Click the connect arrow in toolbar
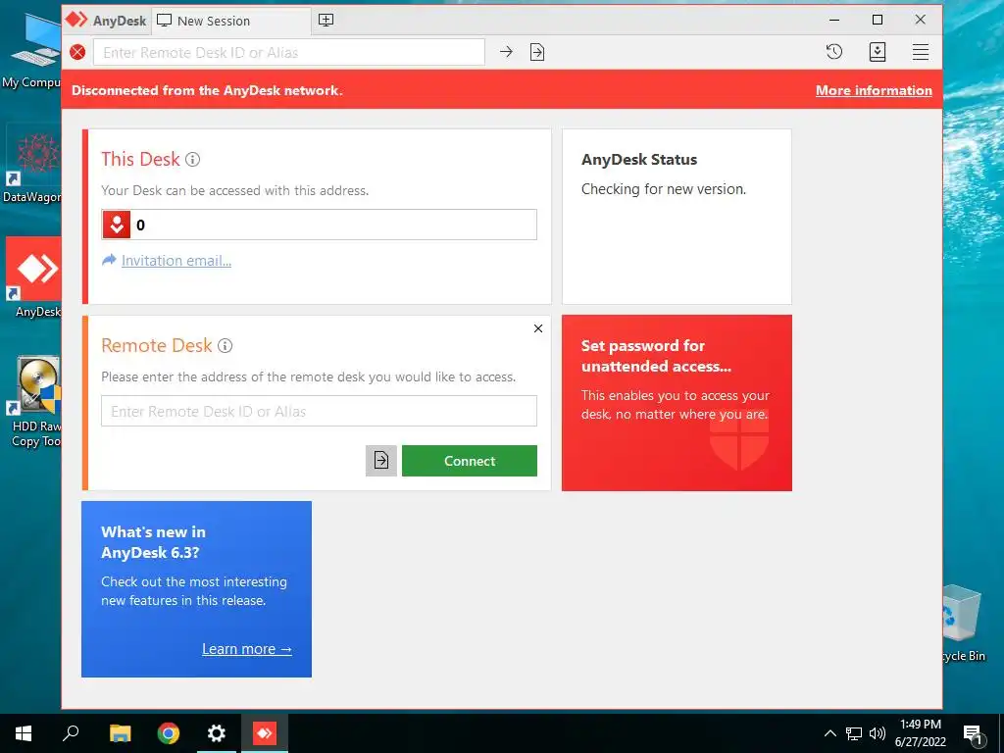The height and width of the screenshot is (753, 1004). coord(506,52)
